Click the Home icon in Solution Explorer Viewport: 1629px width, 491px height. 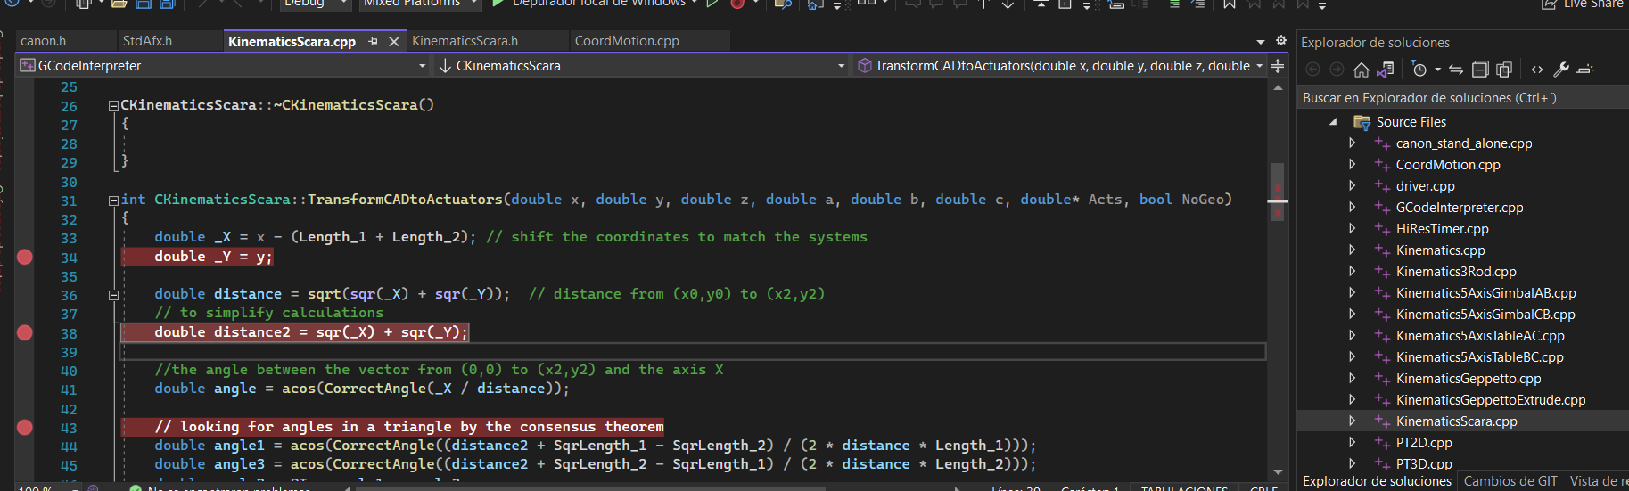pyautogui.click(x=1361, y=70)
